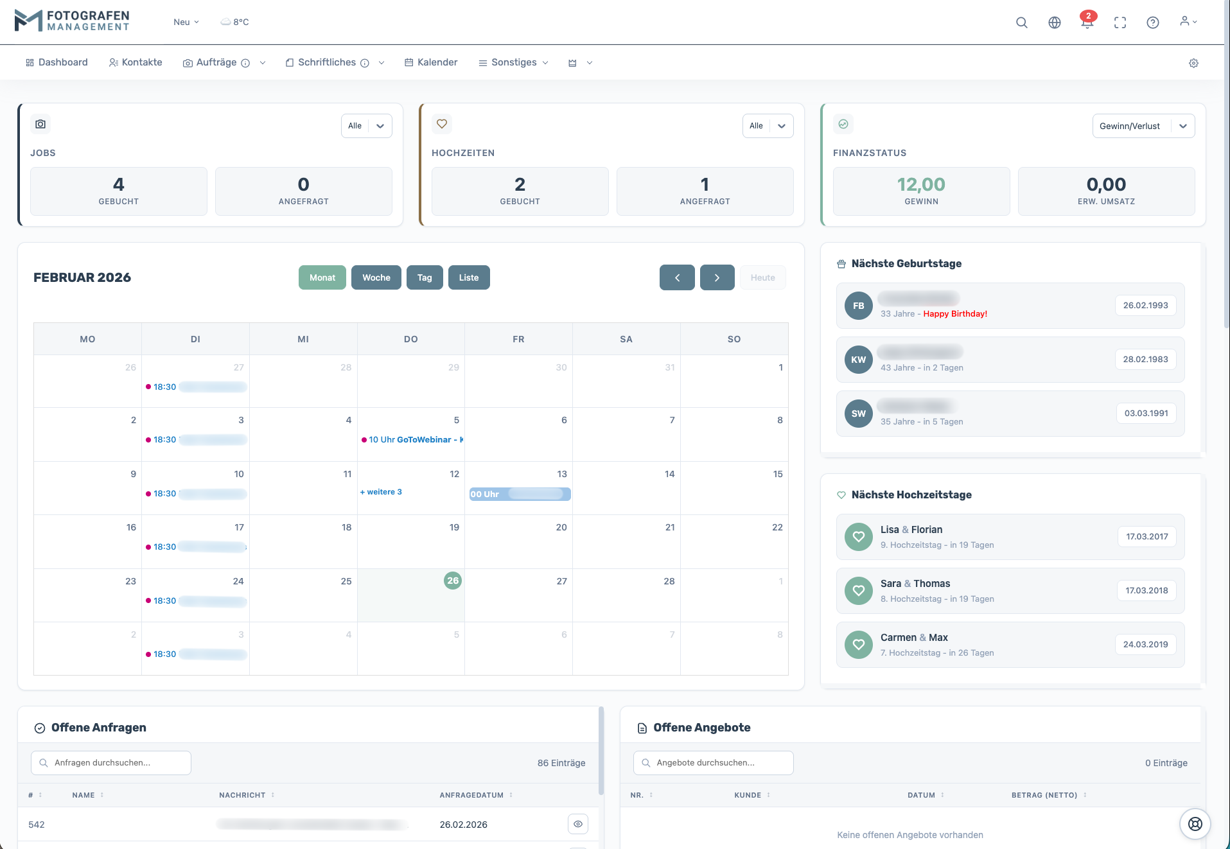Screen dimensions: 1230x849
Task: Open the user account menu icon
Action: 1188,22
